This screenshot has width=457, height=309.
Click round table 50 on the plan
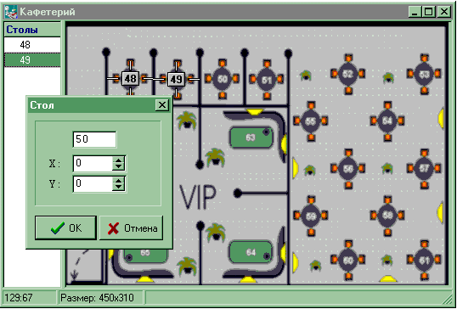coord(222,79)
